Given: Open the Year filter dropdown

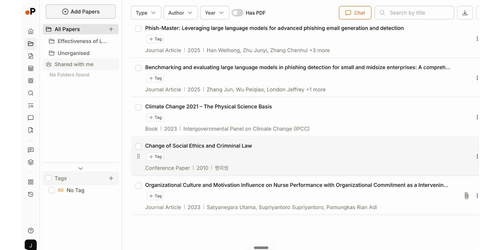Looking at the screenshot, I should (214, 13).
